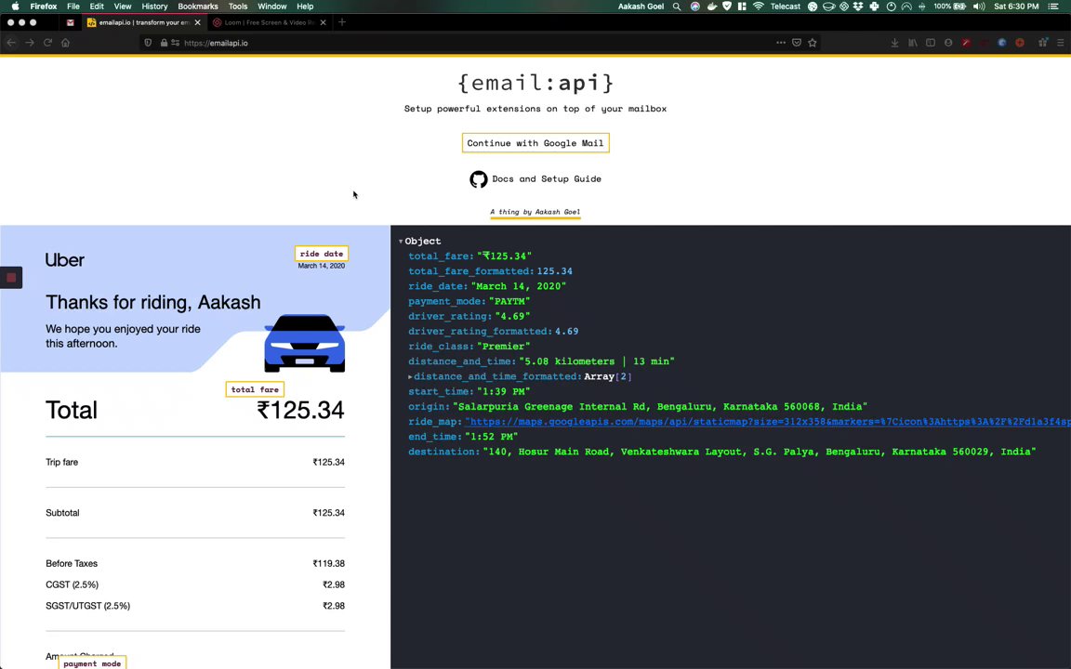This screenshot has height=669, width=1071.
Task: Open the History menu
Action: tap(154, 7)
